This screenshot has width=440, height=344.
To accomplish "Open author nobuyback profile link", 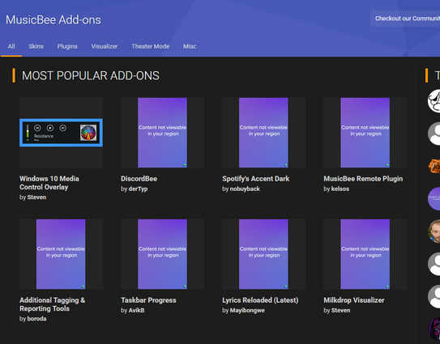I will [x=245, y=189].
